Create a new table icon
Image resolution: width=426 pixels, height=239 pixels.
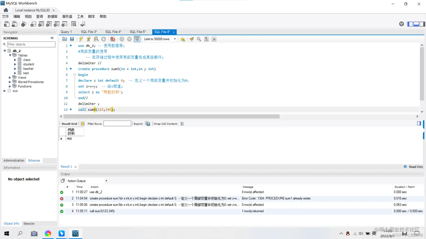click(x=41, y=24)
